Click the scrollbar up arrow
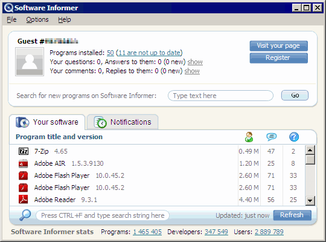 [x=310, y=150]
